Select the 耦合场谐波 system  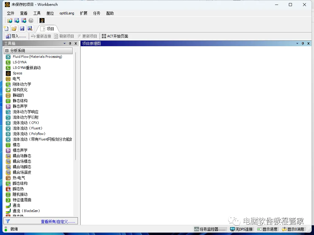pyautogui.click(x=22, y=173)
